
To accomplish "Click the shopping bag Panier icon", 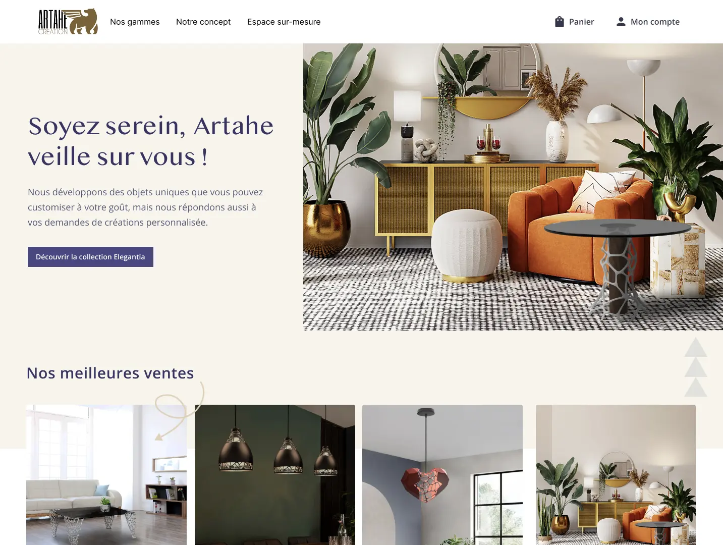I will (x=559, y=22).
